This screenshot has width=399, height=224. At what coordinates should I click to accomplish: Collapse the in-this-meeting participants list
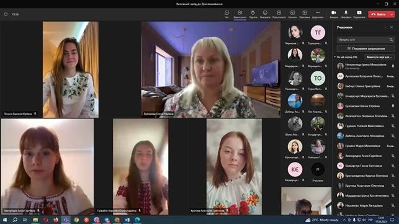click(x=335, y=57)
